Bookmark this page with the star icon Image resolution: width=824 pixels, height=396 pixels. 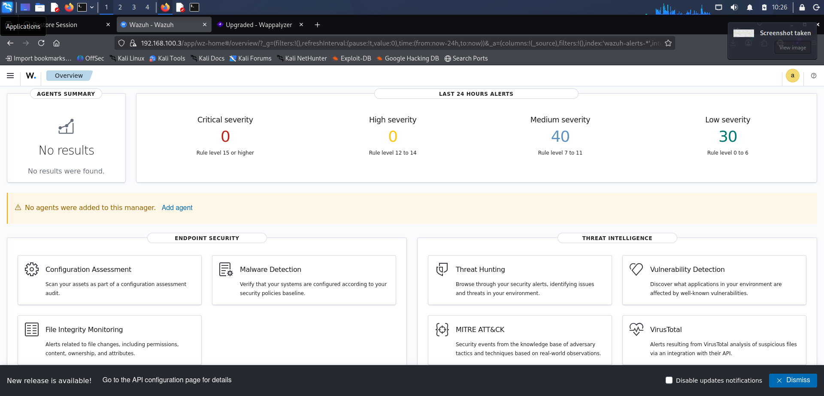[668, 43]
